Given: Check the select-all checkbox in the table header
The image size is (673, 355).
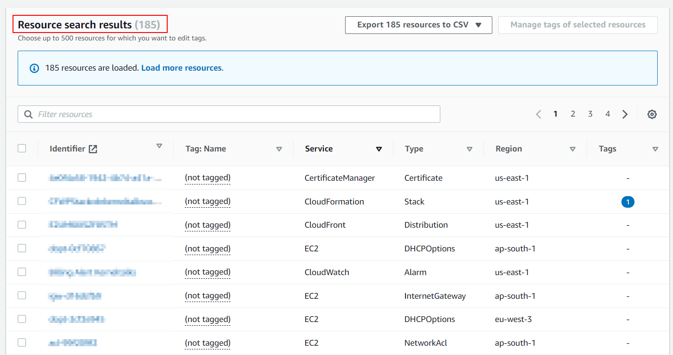Looking at the screenshot, I should click(x=22, y=148).
